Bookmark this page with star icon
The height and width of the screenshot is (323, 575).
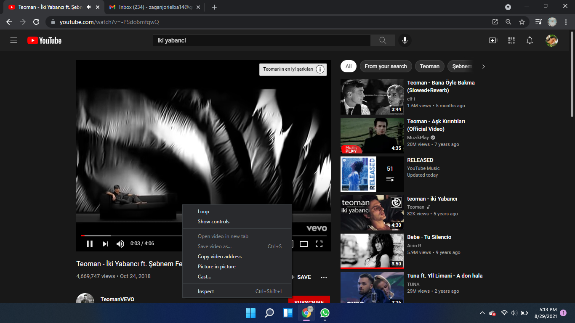pyautogui.click(x=522, y=22)
